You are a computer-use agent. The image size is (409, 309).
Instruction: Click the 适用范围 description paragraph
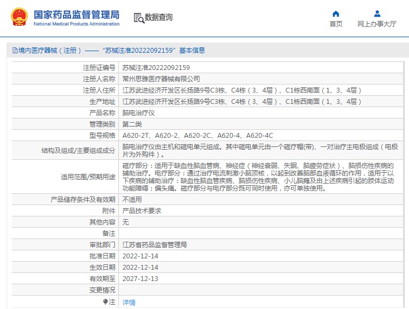(258, 177)
